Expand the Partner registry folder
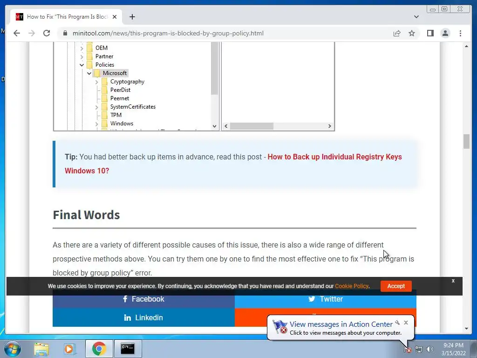477x358 pixels. coord(82,56)
